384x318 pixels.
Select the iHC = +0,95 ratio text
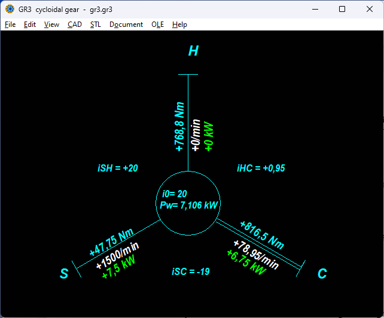(x=261, y=169)
